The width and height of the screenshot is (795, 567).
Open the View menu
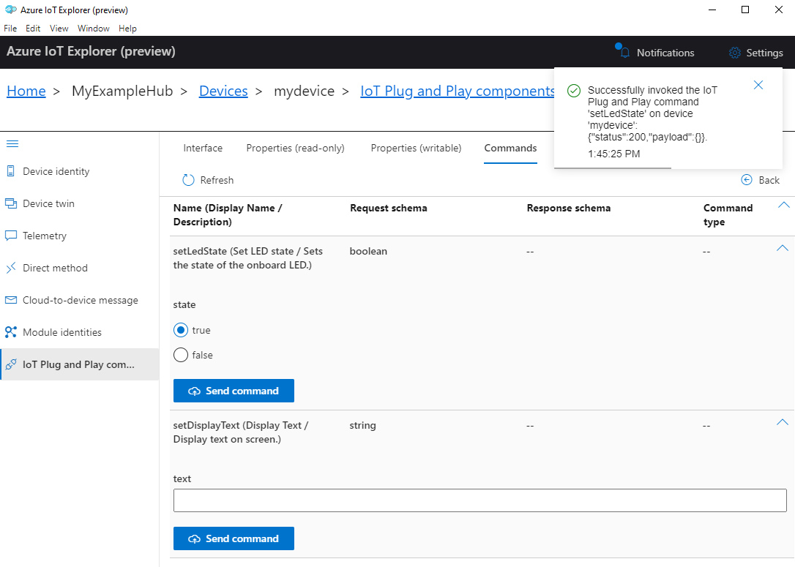coord(59,28)
